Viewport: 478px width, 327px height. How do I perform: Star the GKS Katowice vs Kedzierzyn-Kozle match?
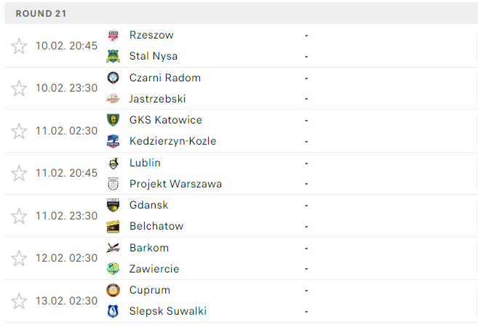click(x=19, y=131)
